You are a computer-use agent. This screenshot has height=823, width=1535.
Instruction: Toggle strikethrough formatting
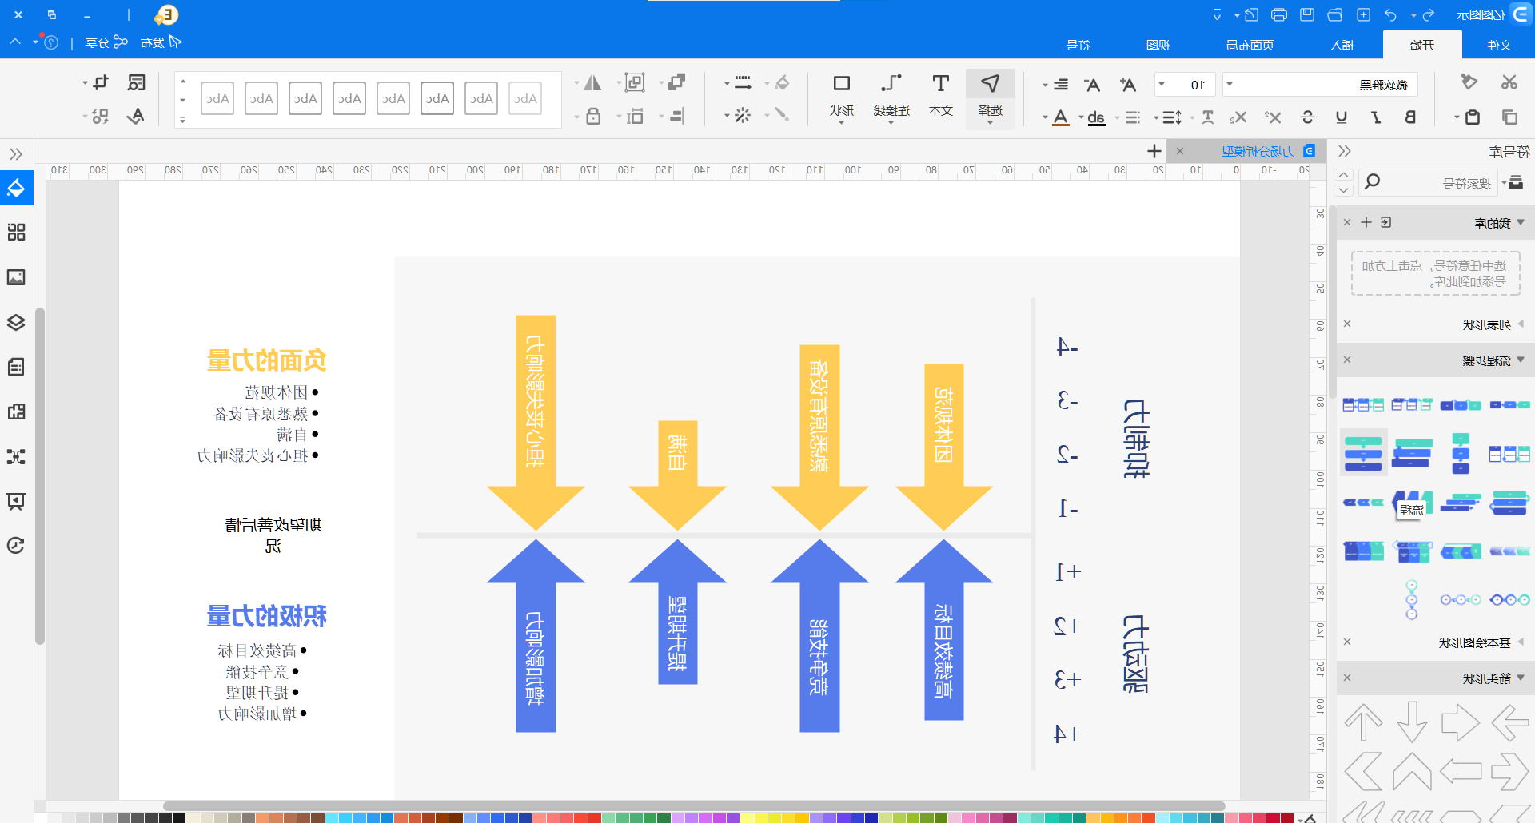tap(1308, 117)
